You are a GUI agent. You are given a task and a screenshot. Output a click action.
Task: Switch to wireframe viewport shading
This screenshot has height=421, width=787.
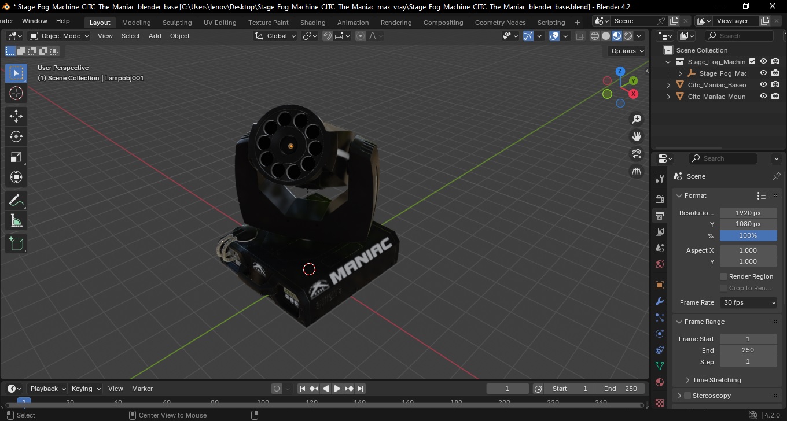[x=595, y=36]
